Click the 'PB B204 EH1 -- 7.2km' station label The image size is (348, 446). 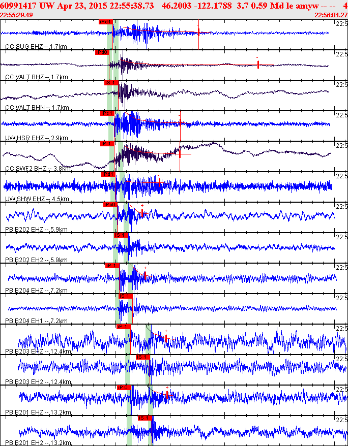pos(36,321)
